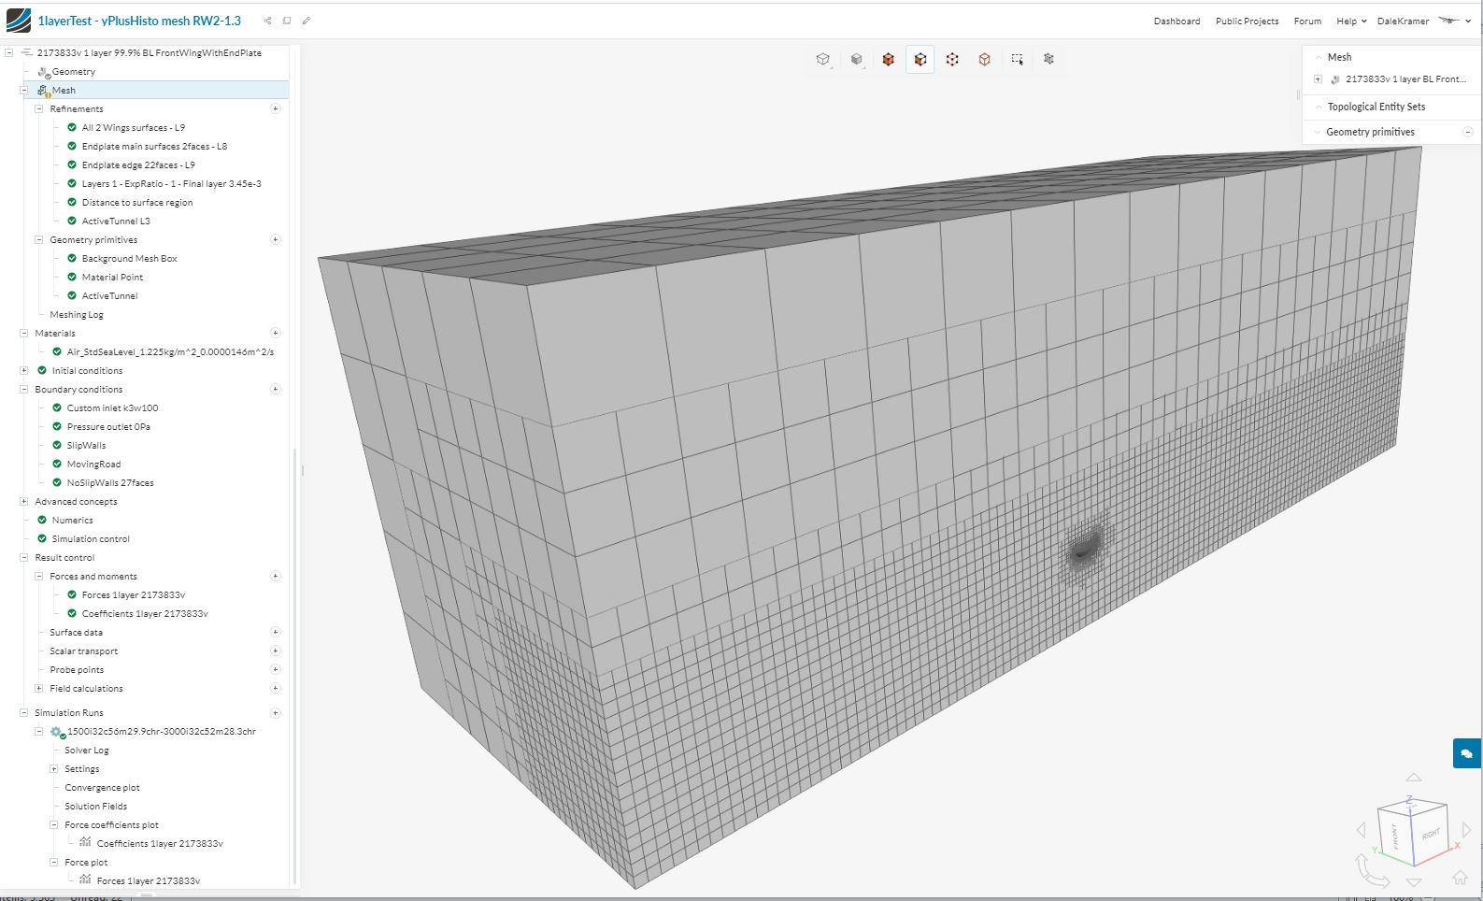The height and width of the screenshot is (901, 1483).
Task: Click green check on All 2 Wings surfaces
Action: tap(72, 127)
